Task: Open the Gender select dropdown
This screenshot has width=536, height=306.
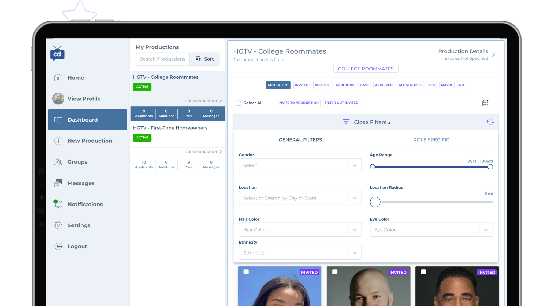Action: pyautogui.click(x=300, y=165)
